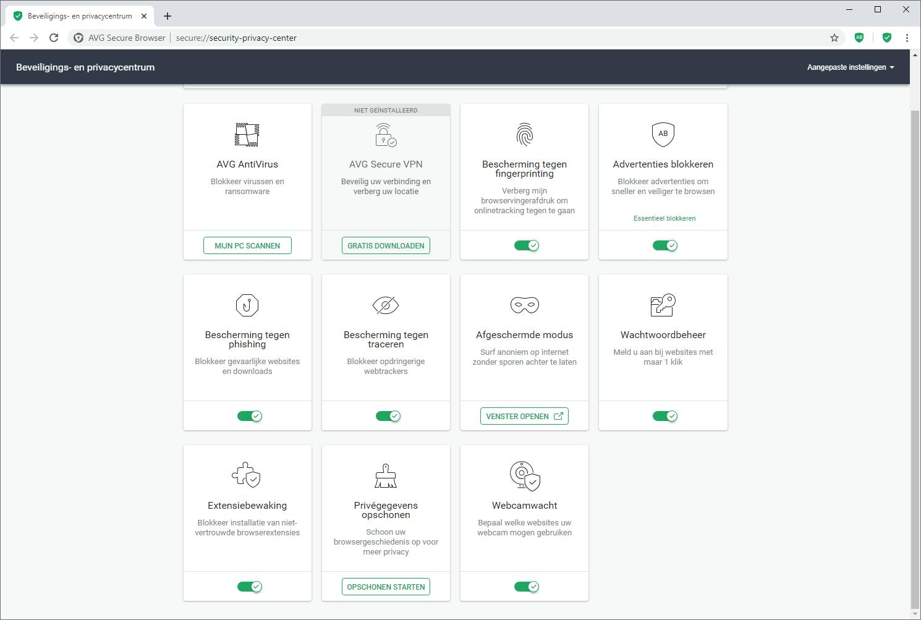The height and width of the screenshot is (620, 921).
Task: Click the address bar URL field
Action: click(457, 38)
